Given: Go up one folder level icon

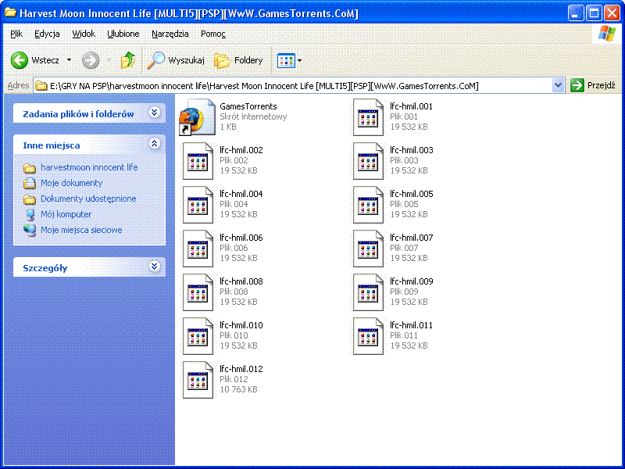Looking at the screenshot, I should click(x=128, y=60).
